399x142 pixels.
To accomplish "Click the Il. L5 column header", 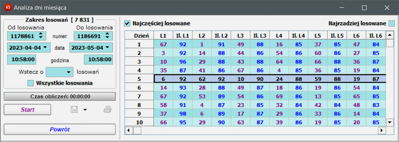I will click(x=337, y=36).
